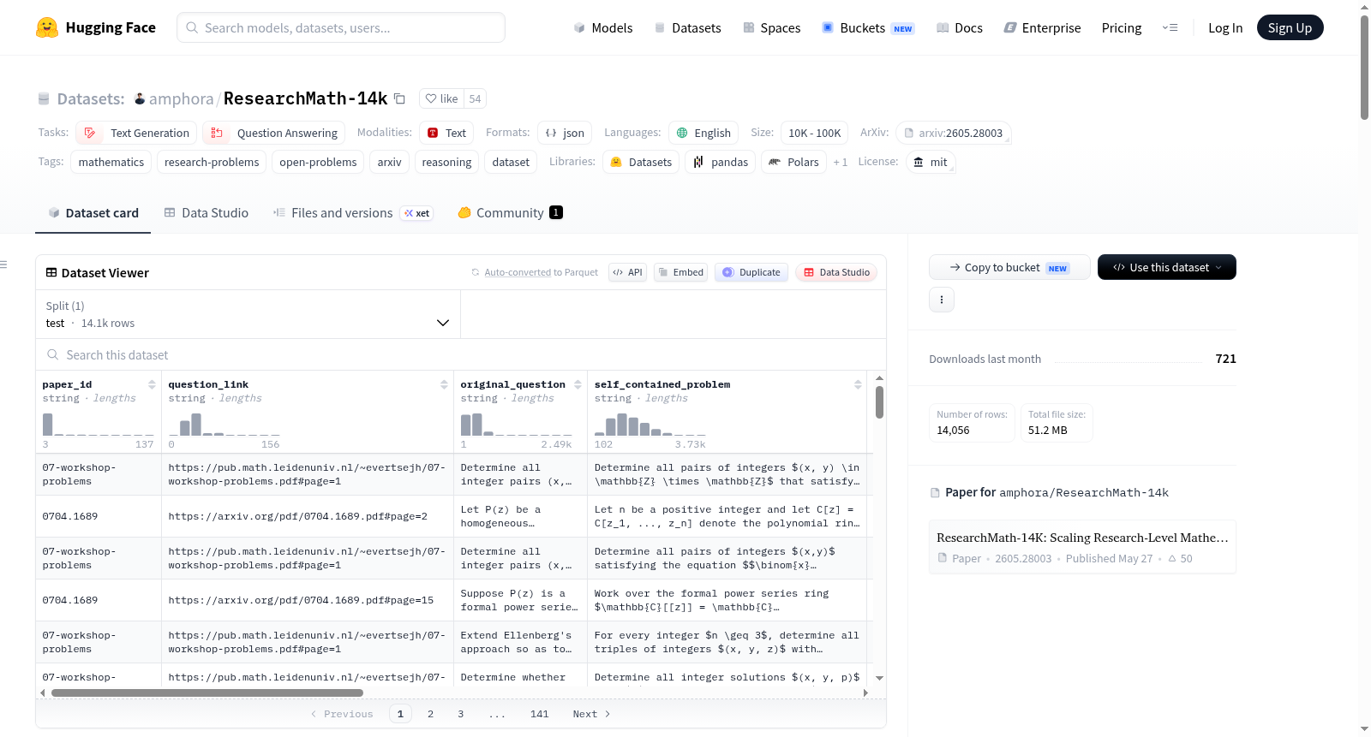Open Buckets in the top navigation
Image resolution: width=1371 pixels, height=737 pixels.
(x=868, y=28)
